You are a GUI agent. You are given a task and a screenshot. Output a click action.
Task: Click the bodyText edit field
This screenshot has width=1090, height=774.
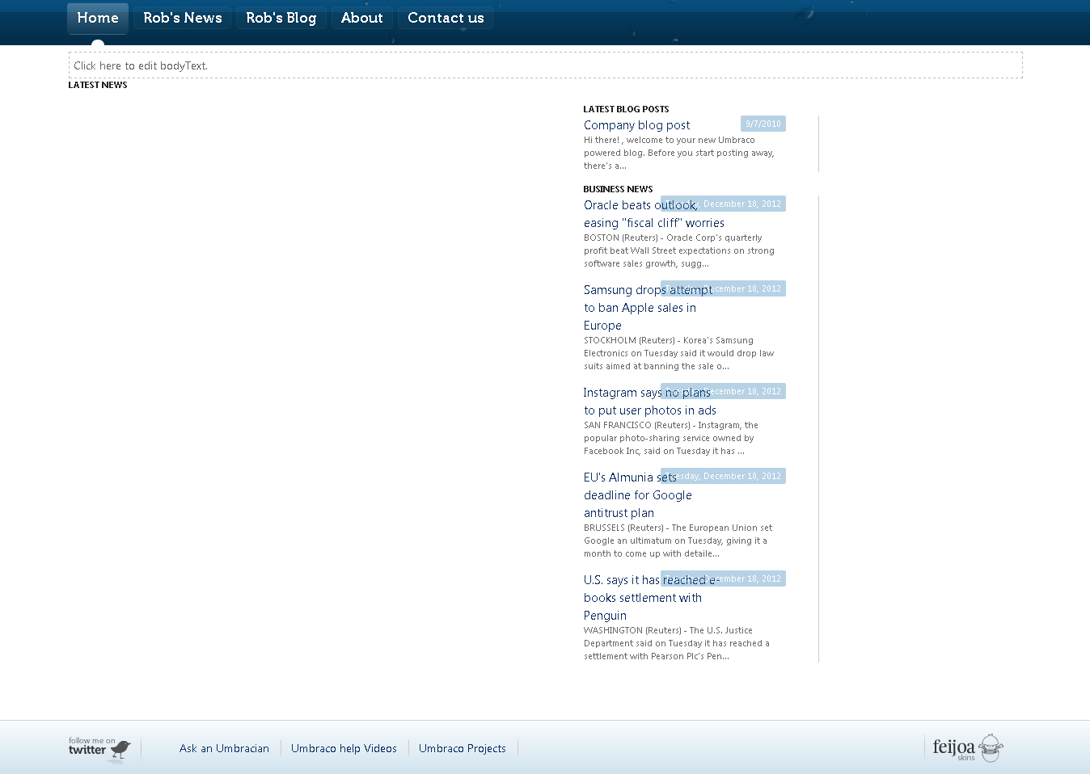546,65
